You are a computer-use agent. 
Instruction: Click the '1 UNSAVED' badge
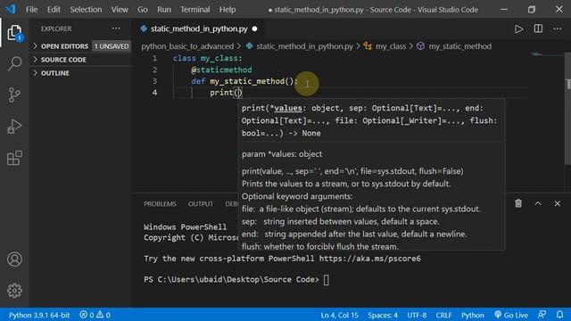click(112, 46)
